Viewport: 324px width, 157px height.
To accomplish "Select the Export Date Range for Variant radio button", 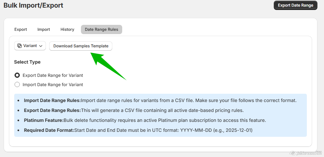I will point(17,75).
